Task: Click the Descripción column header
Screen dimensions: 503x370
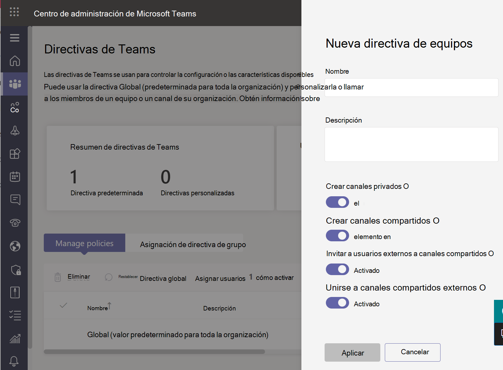Action: [220, 308]
